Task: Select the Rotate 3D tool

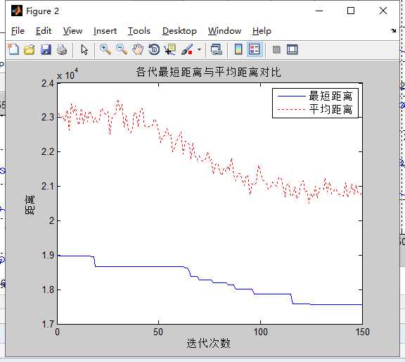Action: [154, 49]
